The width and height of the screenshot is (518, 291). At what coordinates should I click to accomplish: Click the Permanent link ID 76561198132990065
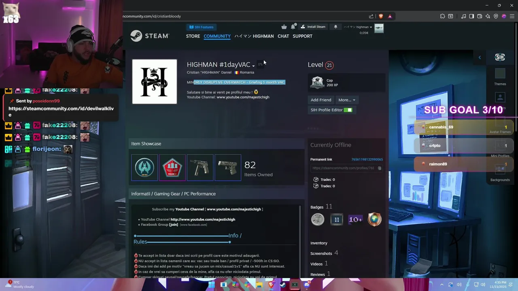pyautogui.click(x=367, y=160)
